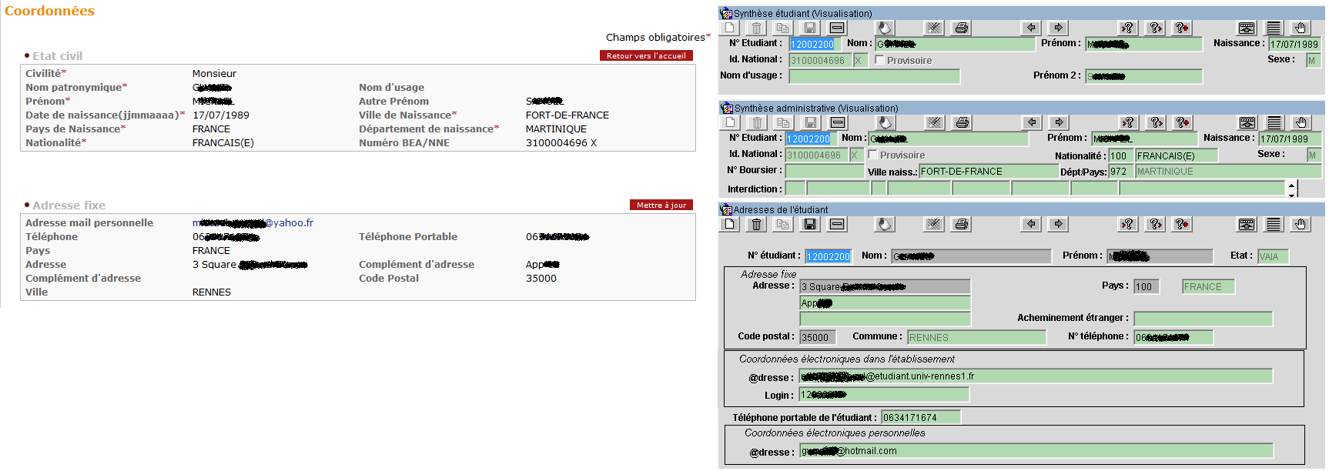The height and width of the screenshot is (471, 1329).
Task: Tick the Provisoire checkbox in Synthèse administrative
Action: 873,155
